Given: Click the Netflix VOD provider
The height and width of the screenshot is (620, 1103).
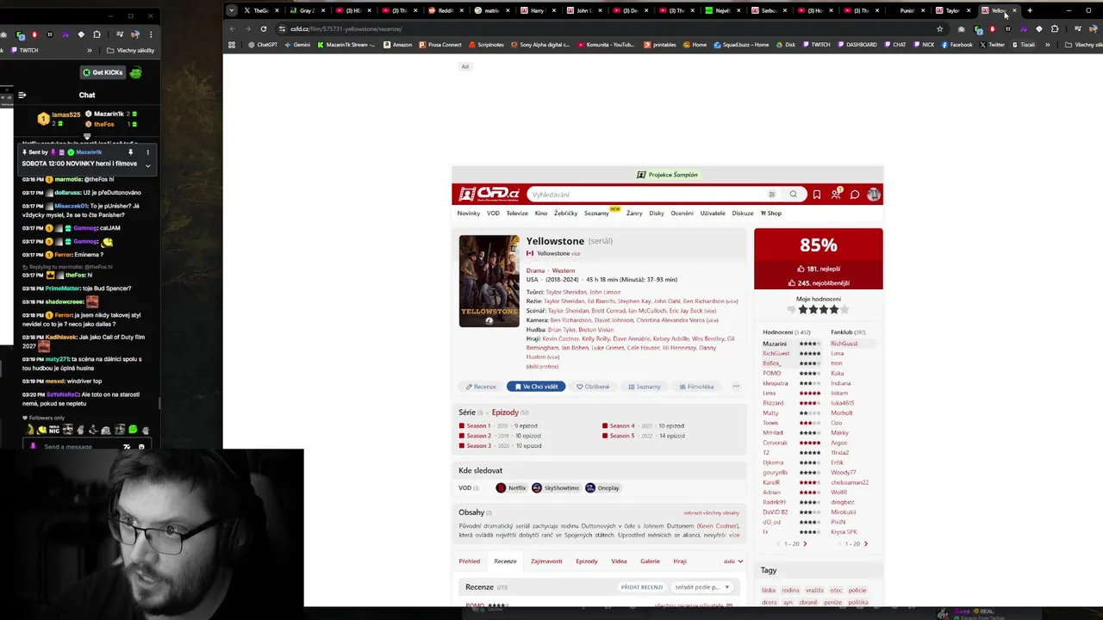Looking at the screenshot, I should click(511, 488).
